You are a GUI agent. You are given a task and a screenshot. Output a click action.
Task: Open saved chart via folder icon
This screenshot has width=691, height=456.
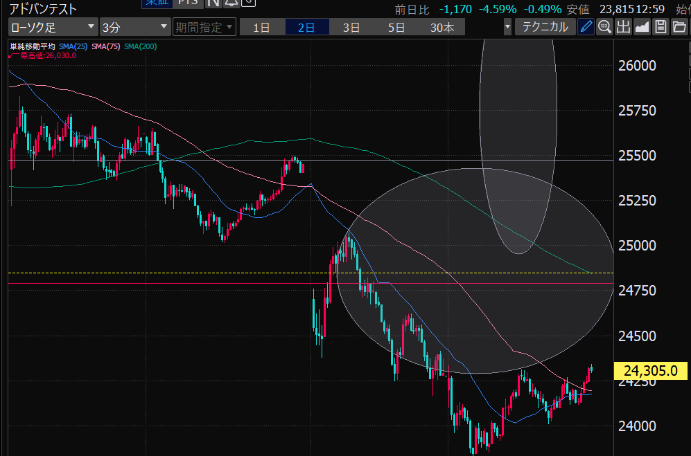click(x=679, y=27)
